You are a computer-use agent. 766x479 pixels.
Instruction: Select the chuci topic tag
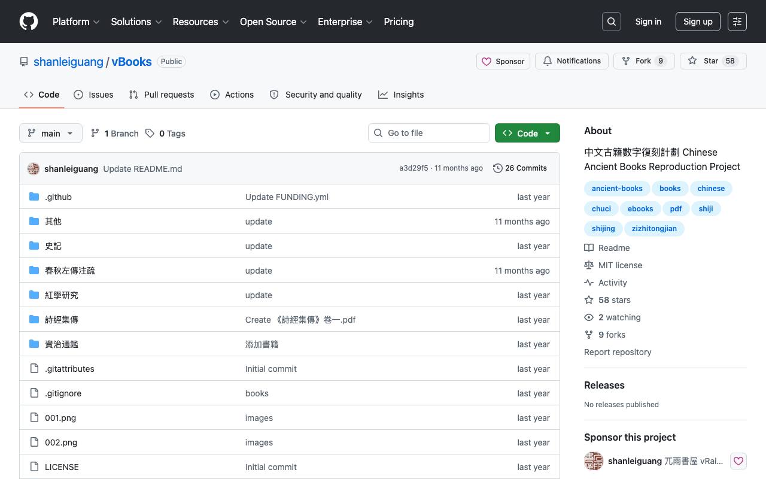[x=601, y=209]
